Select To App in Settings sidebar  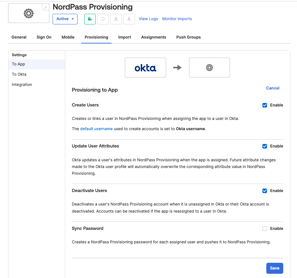(37, 64)
